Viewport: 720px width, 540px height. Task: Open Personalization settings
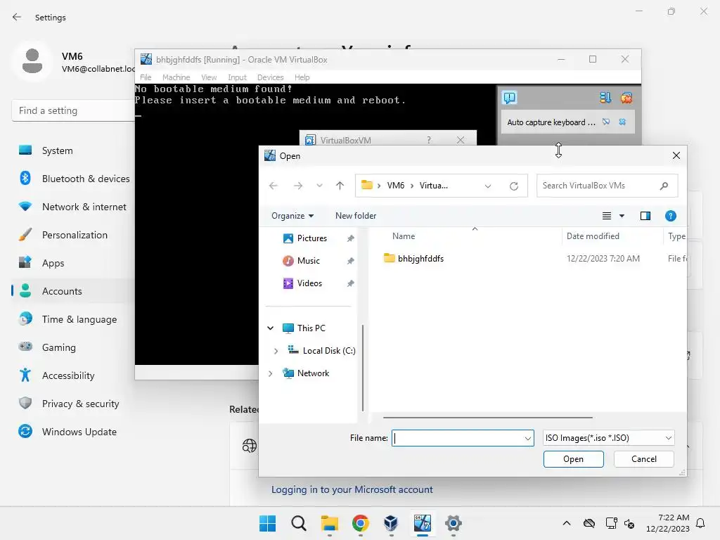pyautogui.click(x=73, y=235)
